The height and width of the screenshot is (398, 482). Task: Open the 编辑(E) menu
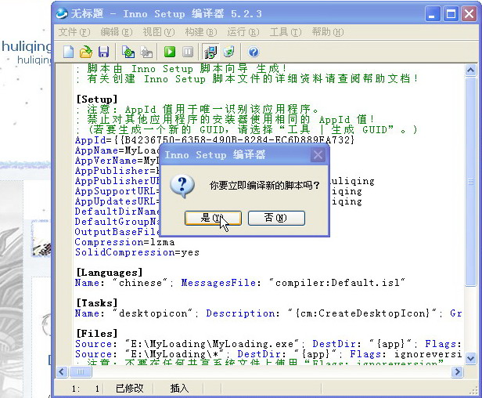[117, 31]
